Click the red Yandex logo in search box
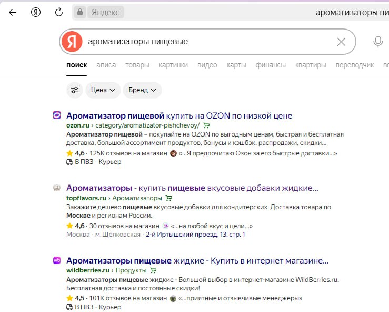 (72, 42)
